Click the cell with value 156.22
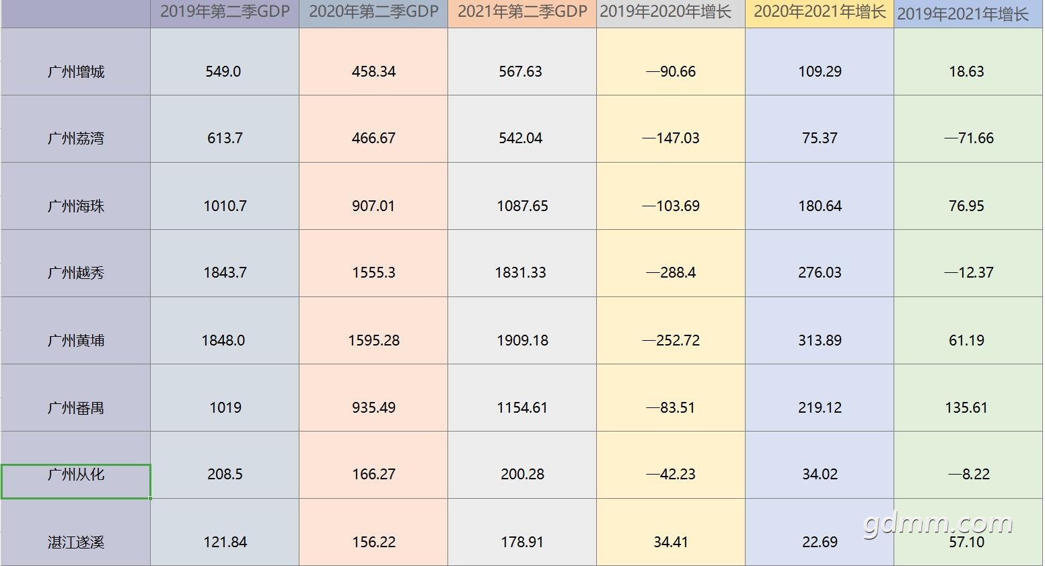 373,532
